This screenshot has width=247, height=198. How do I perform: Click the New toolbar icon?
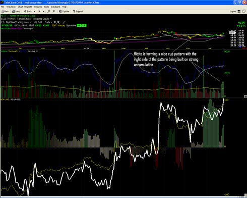[5, 11]
